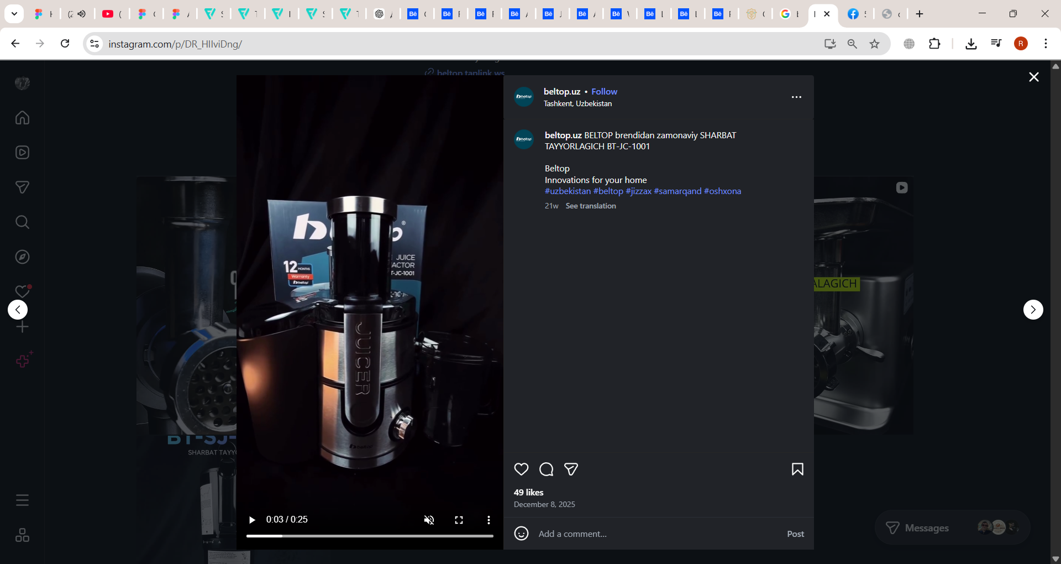Viewport: 1061px width, 564px height.
Task: Switch to the Facebook tab
Action: coord(856,14)
